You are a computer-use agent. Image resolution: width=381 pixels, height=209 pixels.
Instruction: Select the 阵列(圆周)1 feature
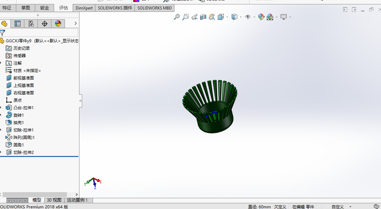[x=20, y=138]
